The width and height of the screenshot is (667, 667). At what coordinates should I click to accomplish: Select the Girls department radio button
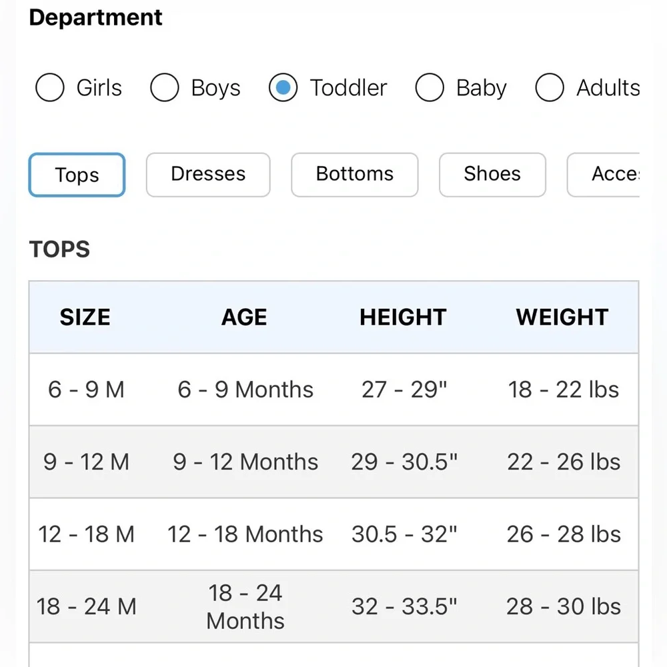click(50, 87)
